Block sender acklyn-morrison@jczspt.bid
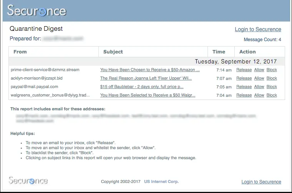Screen dimensions: 292x193 (272, 78)
